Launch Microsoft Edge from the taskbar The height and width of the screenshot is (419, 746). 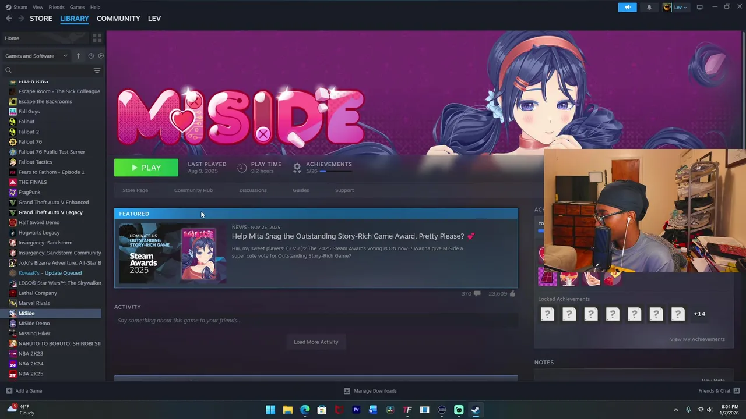pyautogui.click(x=305, y=410)
